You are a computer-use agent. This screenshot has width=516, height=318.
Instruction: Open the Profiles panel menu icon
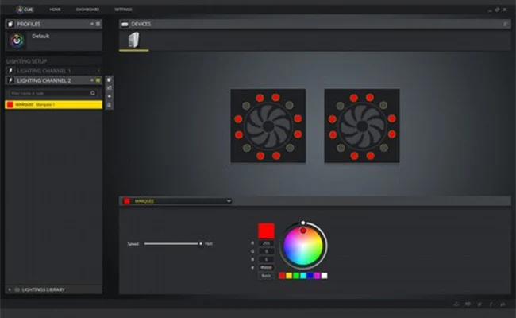[x=98, y=24]
